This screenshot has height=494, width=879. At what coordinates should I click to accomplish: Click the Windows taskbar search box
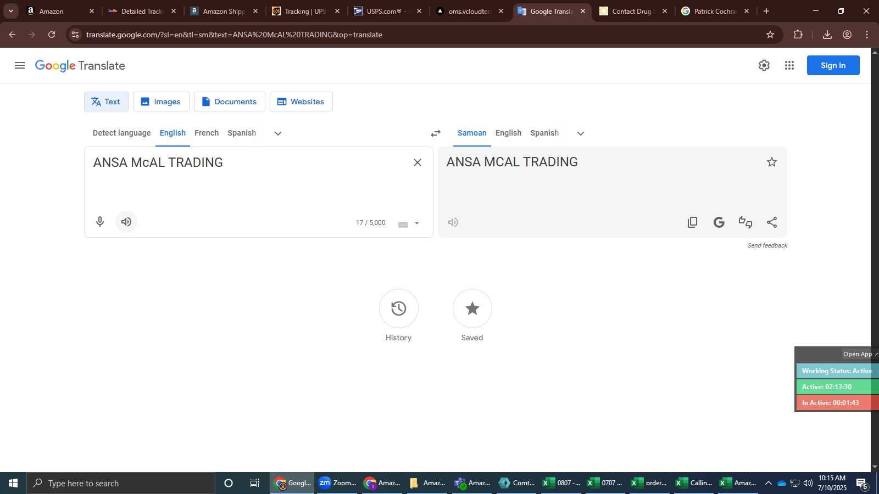[121, 483]
